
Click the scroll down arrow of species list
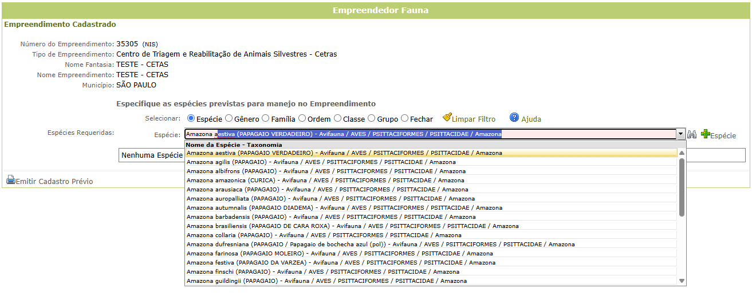tap(682, 281)
